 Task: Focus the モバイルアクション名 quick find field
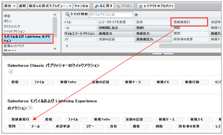click(x=111, y=14)
